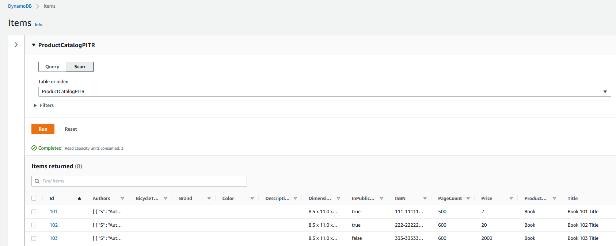Viewport: 616px width, 246px height.
Task: Expand the left side panel chevron
Action: [16, 45]
